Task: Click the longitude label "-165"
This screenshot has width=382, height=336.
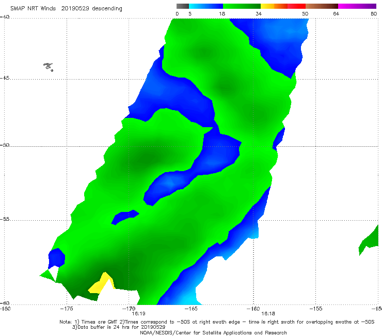Action: point(191,309)
